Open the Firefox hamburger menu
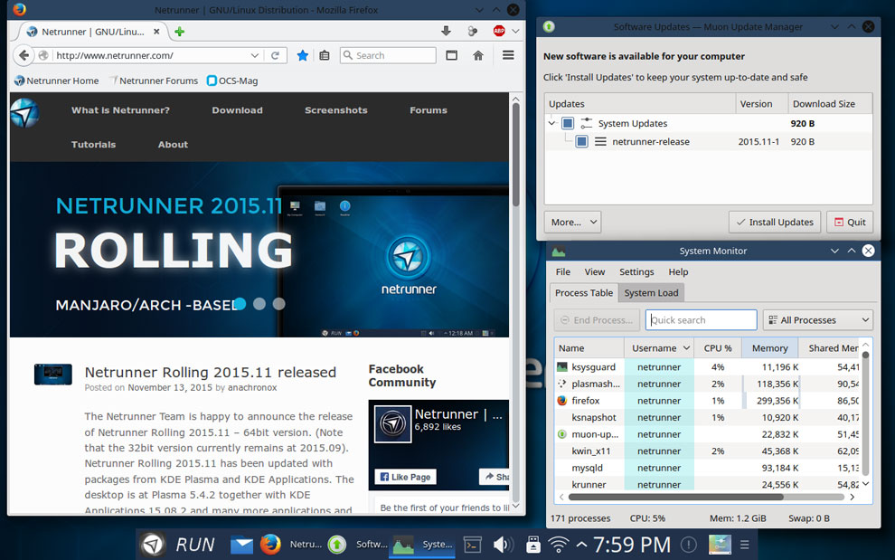895x560 pixels. tap(508, 55)
